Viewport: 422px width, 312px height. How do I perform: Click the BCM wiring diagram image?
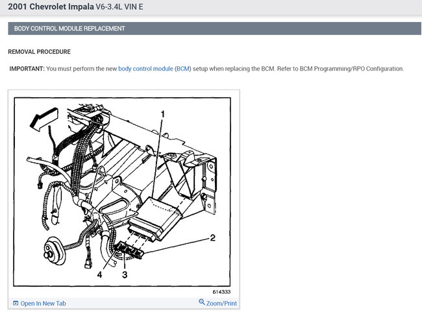(122, 192)
